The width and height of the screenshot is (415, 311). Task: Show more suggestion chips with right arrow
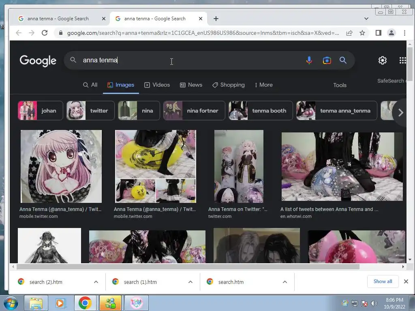[x=401, y=113]
